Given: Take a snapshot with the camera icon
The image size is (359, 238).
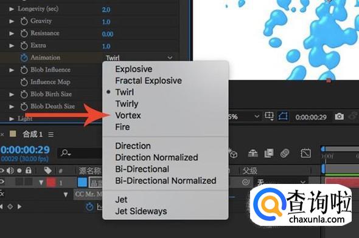Looking at the screenshot, I should tap(340, 117).
